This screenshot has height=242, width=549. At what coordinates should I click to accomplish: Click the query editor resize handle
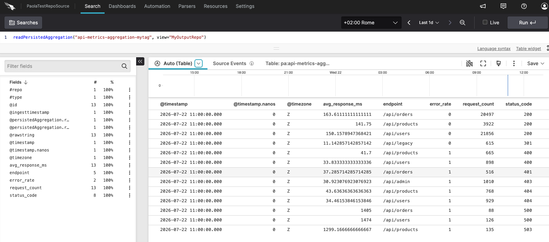click(x=276, y=49)
